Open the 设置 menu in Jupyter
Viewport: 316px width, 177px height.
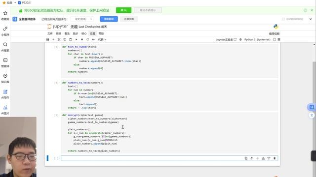[92, 33]
